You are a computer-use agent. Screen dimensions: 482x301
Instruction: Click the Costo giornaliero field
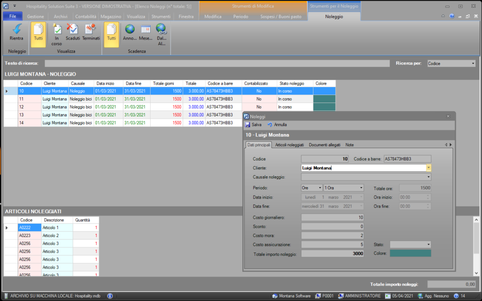(x=333, y=217)
